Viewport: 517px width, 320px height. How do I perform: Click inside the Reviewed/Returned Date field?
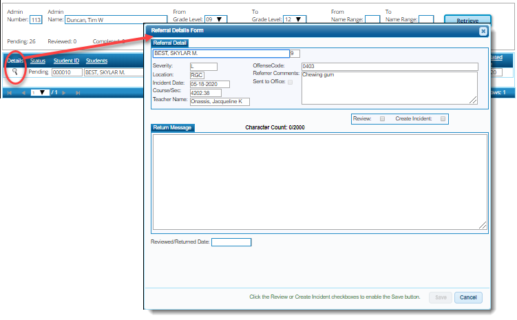(231, 242)
